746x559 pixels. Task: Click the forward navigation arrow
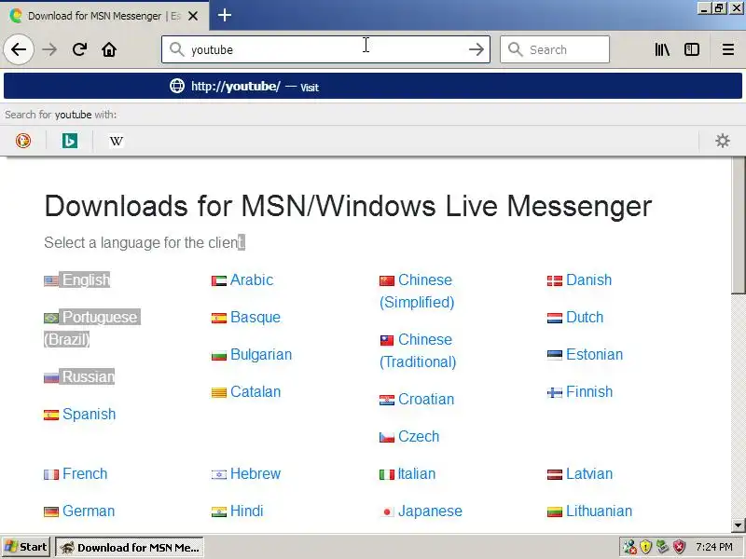[49, 49]
